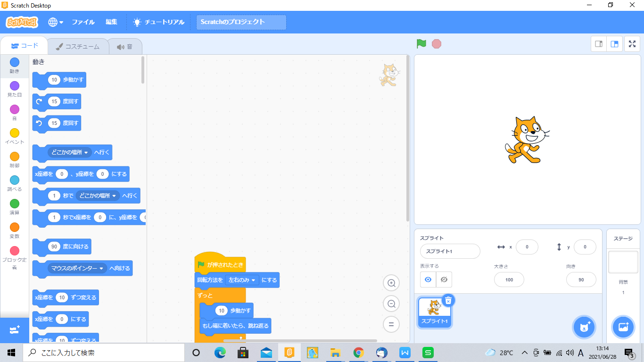Viewport: 644px width, 362px height.
Task: Open the どこかの場所 dropdown in 秒で block
Action: click(99, 196)
